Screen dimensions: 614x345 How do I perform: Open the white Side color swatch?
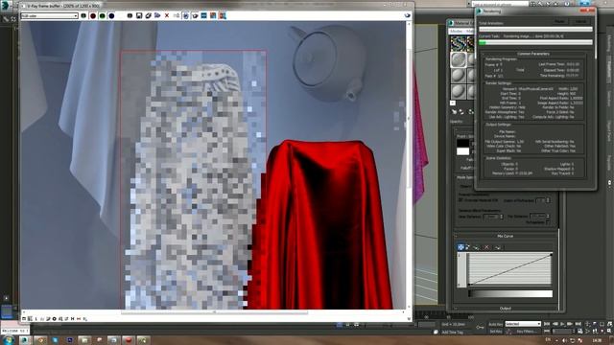pos(462,151)
